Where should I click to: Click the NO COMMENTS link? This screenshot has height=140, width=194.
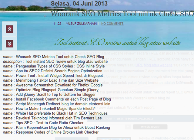(112, 24)
